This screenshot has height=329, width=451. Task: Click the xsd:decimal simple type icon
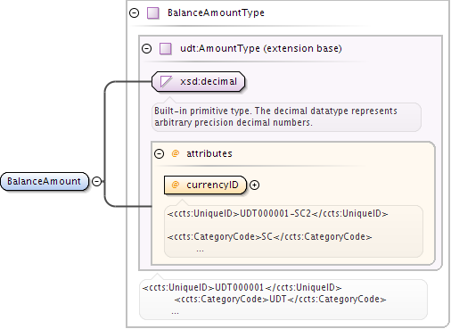click(166, 81)
